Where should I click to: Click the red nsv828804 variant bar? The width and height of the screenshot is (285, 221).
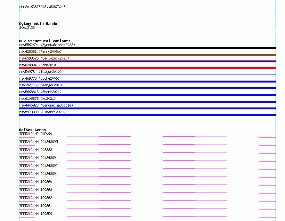(x=147, y=68)
